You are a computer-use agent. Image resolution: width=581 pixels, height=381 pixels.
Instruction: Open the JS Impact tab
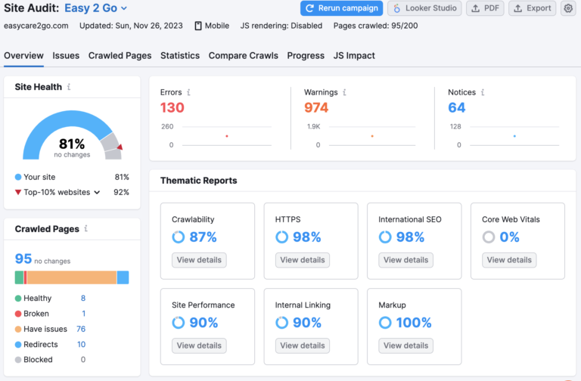(x=354, y=55)
